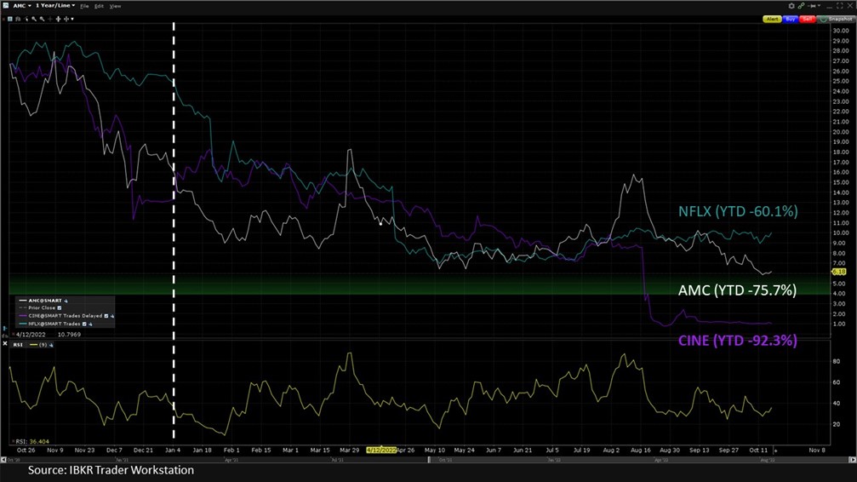Click the zoom in magnifier icon
The height and width of the screenshot is (482, 857).
point(34,19)
